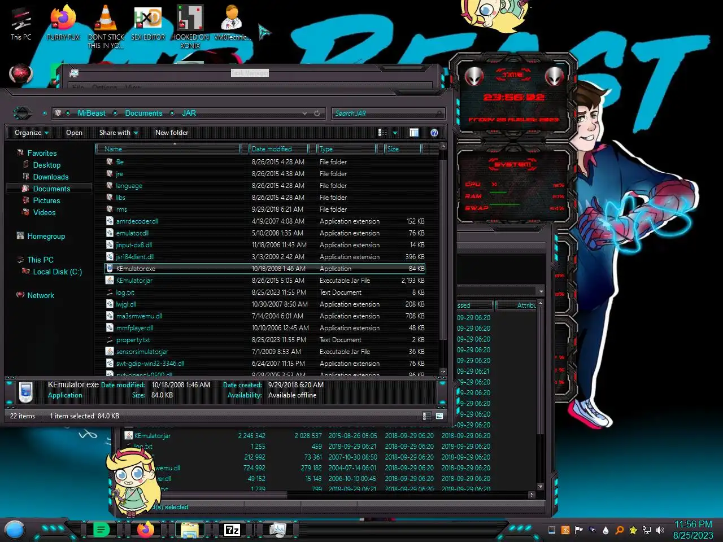Launch the FURRY FUX Firefox desktop shortcut
This screenshot has height=542, width=723.
(63, 24)
